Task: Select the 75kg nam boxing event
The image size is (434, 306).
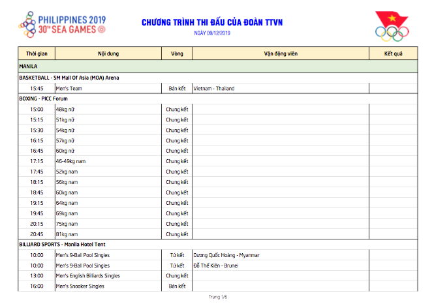Action: click(108, 224)
